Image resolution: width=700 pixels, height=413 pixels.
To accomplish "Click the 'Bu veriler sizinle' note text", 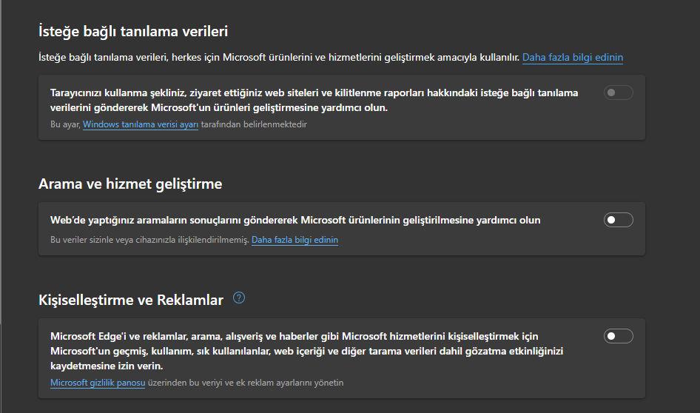I will (x=149, y=240).
